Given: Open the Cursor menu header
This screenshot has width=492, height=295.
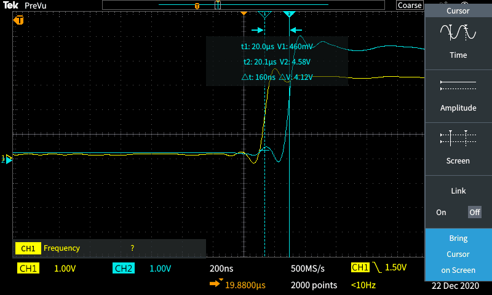Looking at the screenshot, I should 458,11.
